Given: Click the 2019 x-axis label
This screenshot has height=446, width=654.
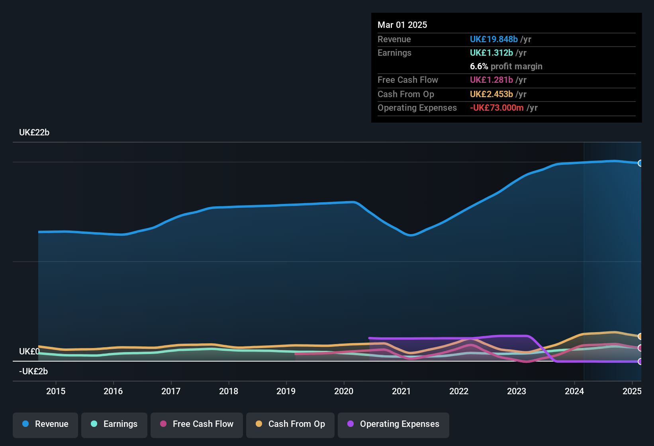Looking at the screenshot, I should 286,391.
